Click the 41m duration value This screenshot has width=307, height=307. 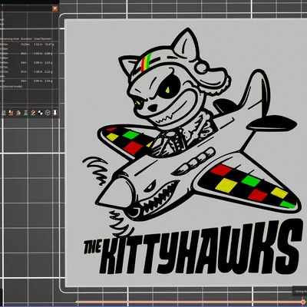click(x=24, y=72)
